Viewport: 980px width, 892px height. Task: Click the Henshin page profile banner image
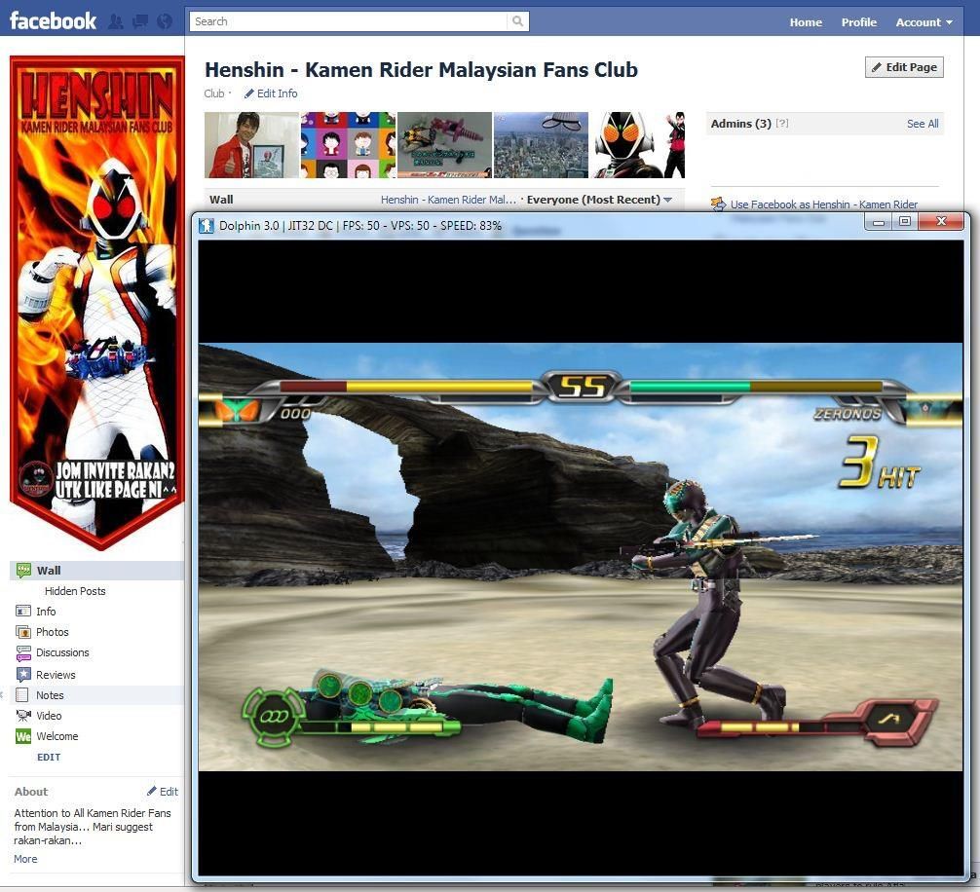coord(96,303)
